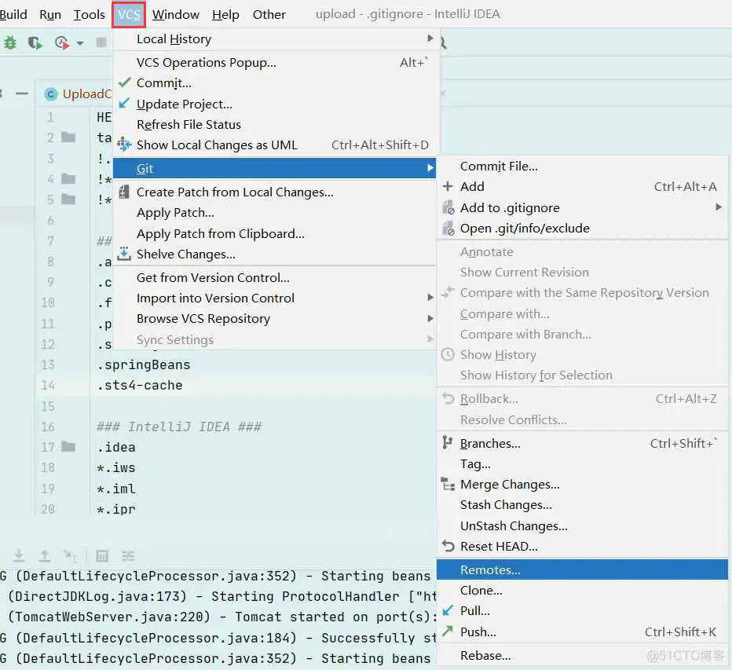Open the Window menu
This screenshot has width=732, height=670.
175,14
